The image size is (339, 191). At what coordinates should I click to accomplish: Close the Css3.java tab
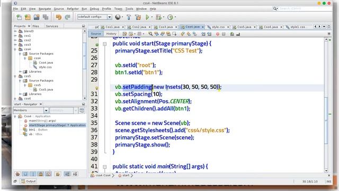176,27
